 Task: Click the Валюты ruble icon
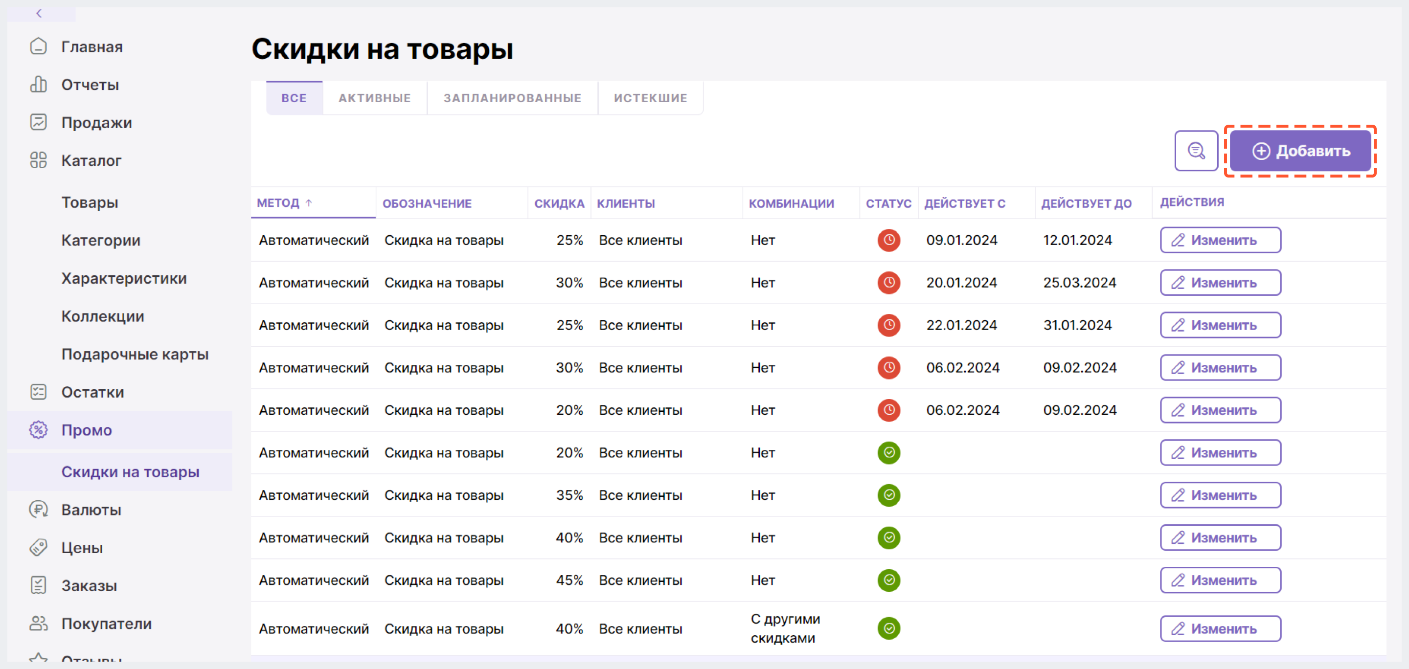(x=38, y=510)
